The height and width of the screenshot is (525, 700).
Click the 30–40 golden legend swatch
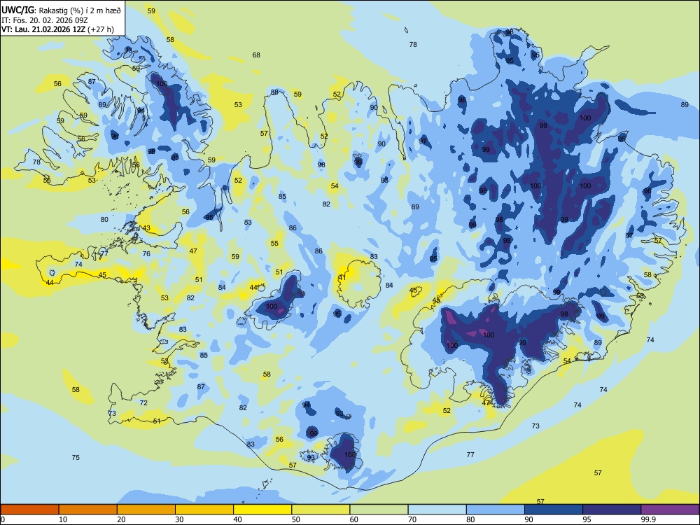point(204,510)
